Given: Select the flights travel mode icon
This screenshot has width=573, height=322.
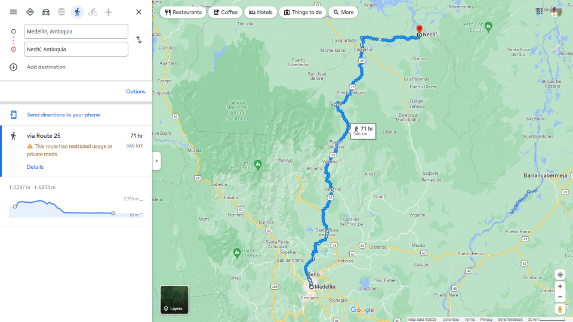Looking at the screenshot, I should tap(109, 12).
